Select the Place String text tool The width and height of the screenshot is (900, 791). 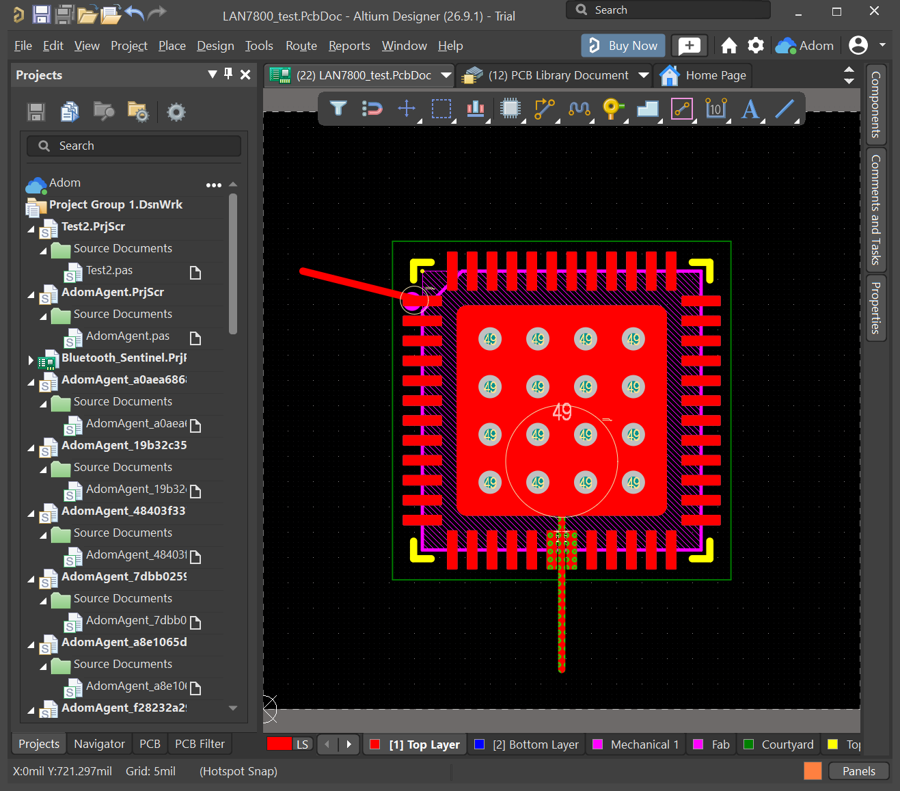750,109
